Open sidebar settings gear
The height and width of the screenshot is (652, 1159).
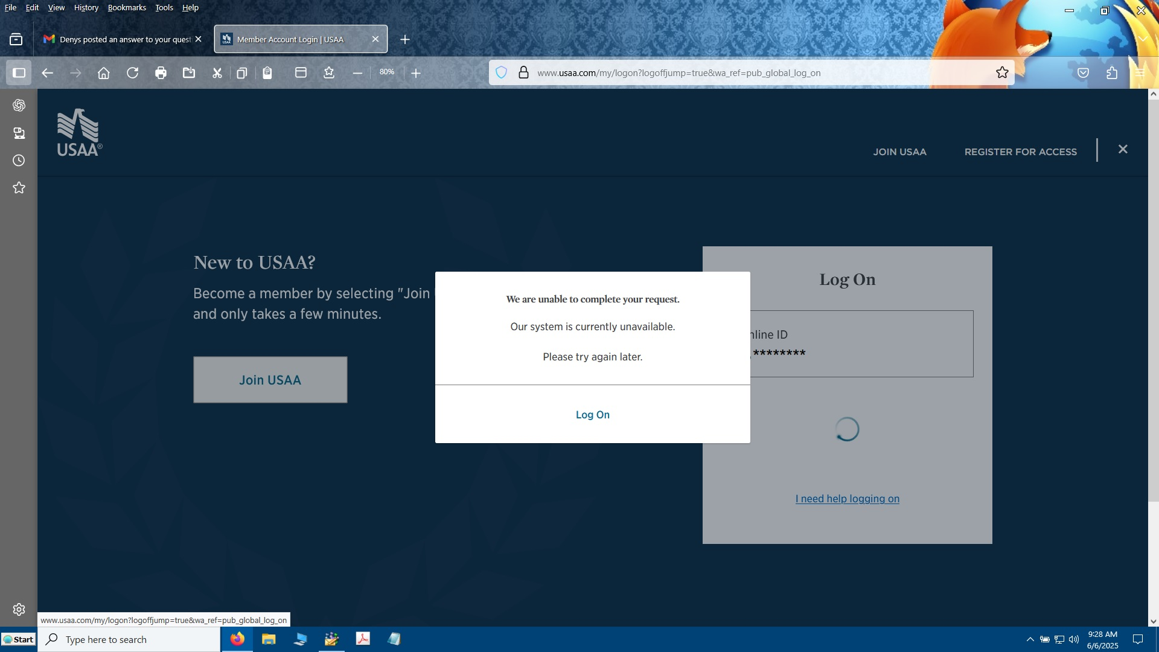click(x=19, y=610)
